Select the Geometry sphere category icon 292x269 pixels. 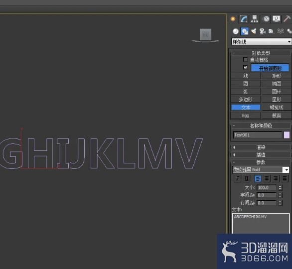[x=236, y=31]
